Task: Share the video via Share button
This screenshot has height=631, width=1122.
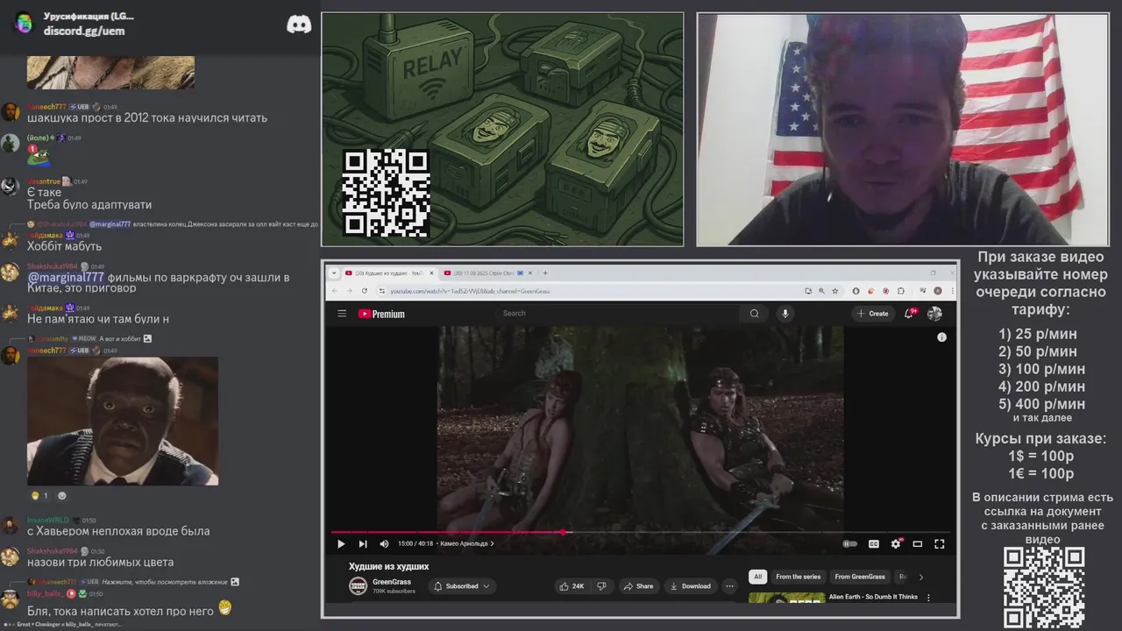Action: point(639,586)
